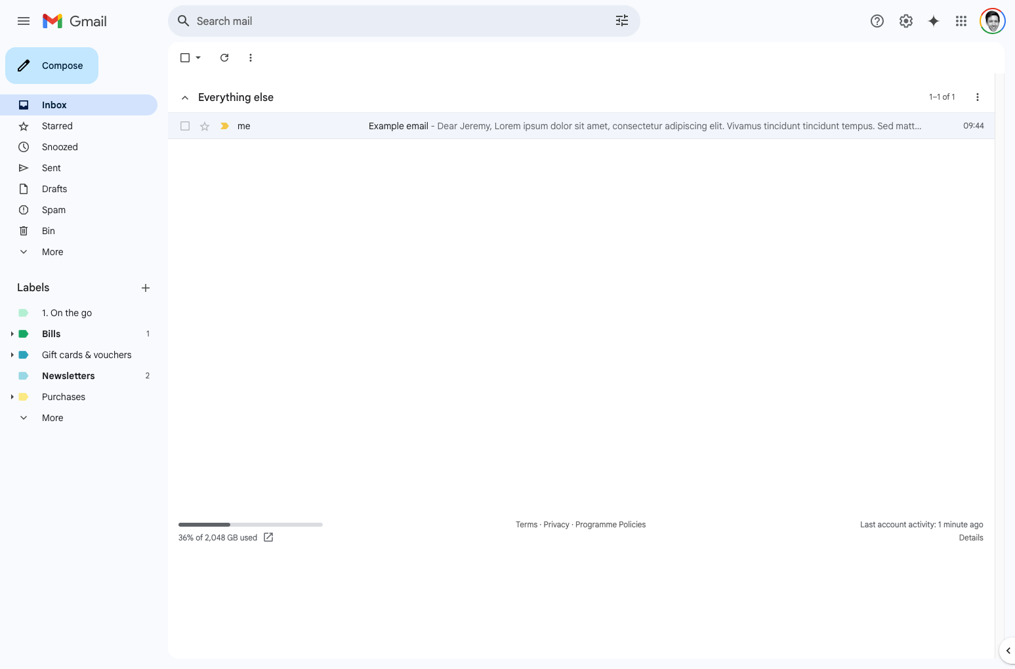
Task: Open the Sent folder
Action: (79, 168)
